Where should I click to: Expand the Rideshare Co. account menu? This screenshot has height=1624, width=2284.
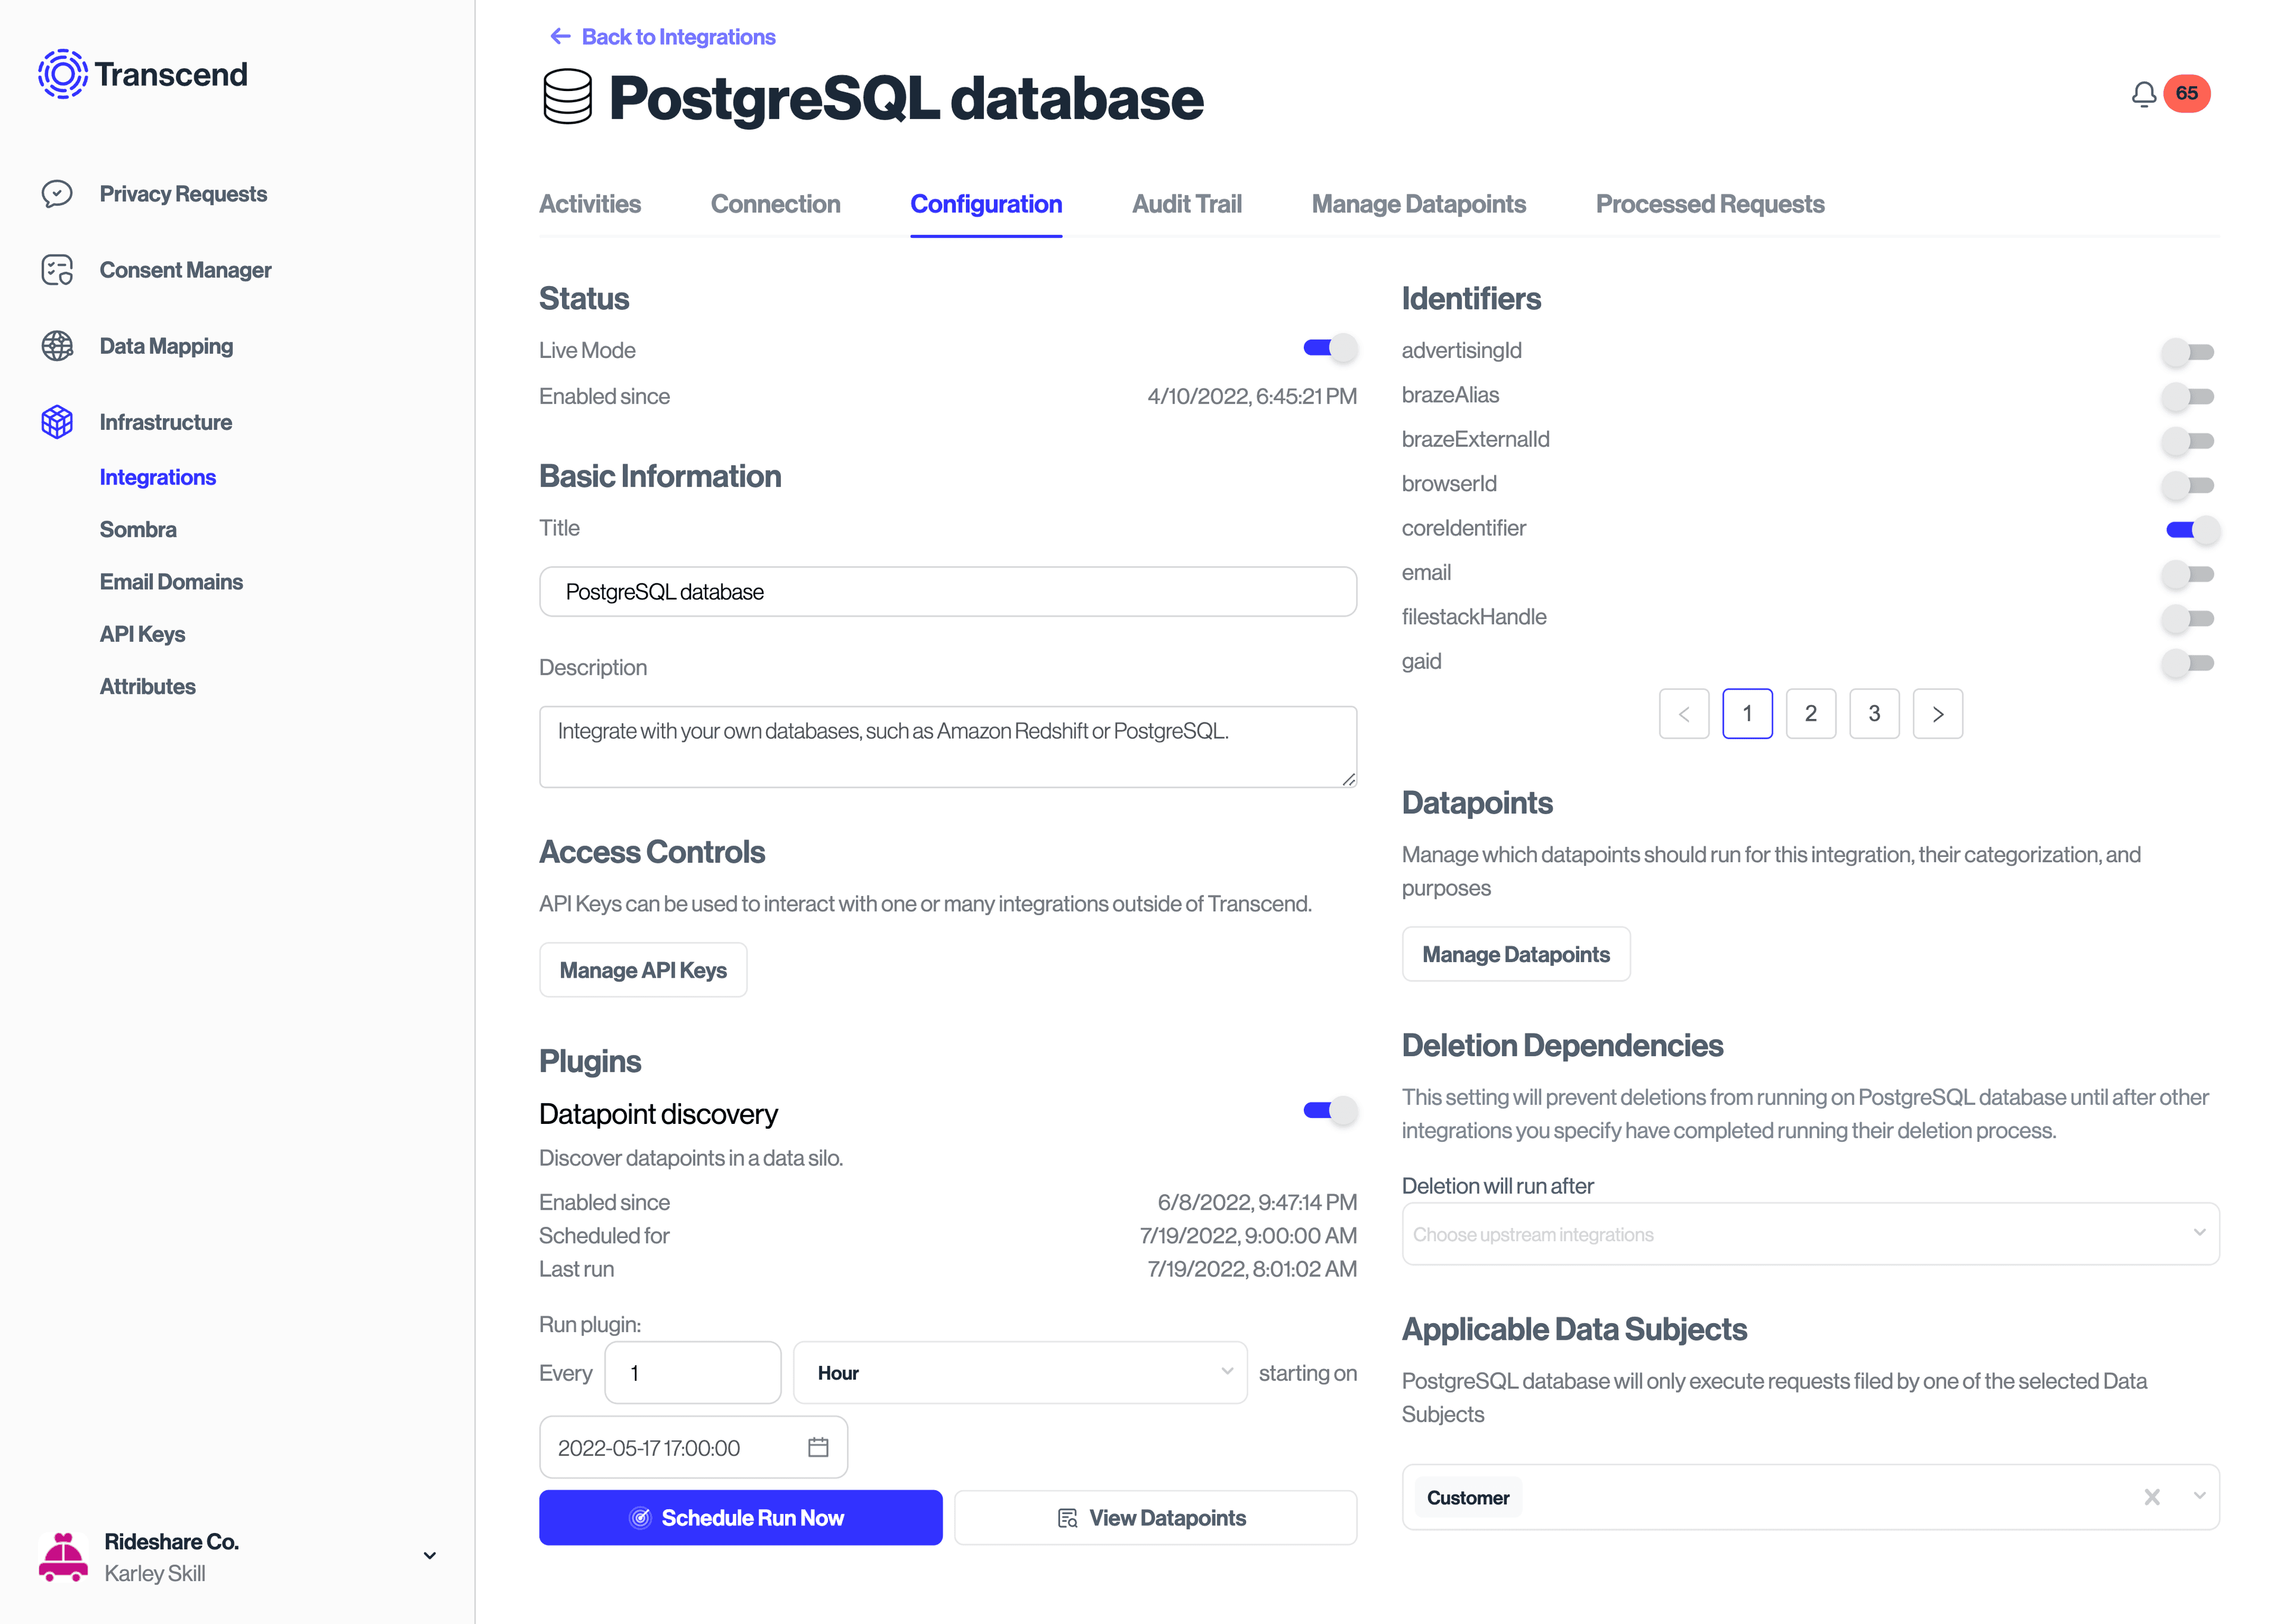point(429,1555)
